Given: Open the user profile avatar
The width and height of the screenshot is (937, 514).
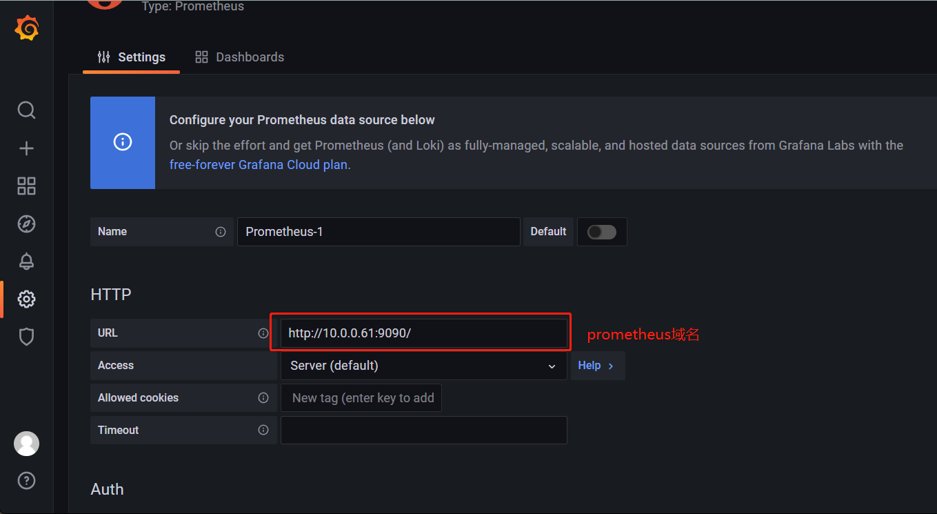Looking at the screenshot, I should click(x=26, y=444).
